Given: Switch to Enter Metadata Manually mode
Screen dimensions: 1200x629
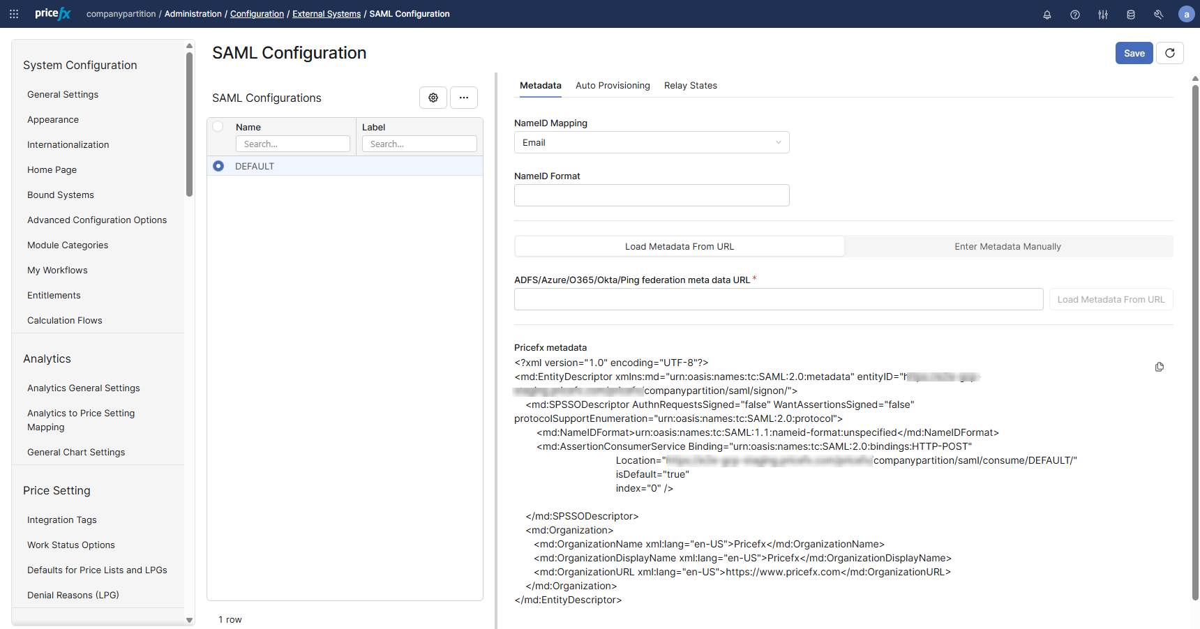Looking at the screenshot, I should (x=1007, y=246).
